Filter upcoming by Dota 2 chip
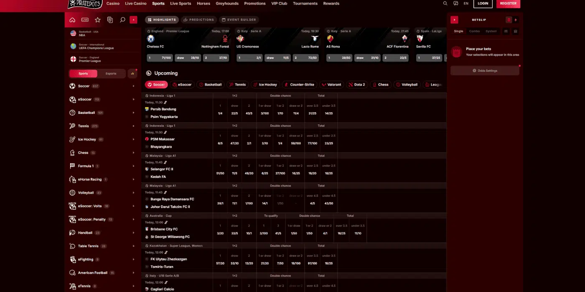 click(x=356, y=85)
